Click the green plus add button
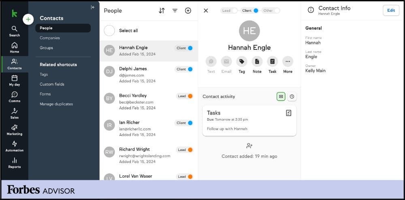 pos(28,19)
